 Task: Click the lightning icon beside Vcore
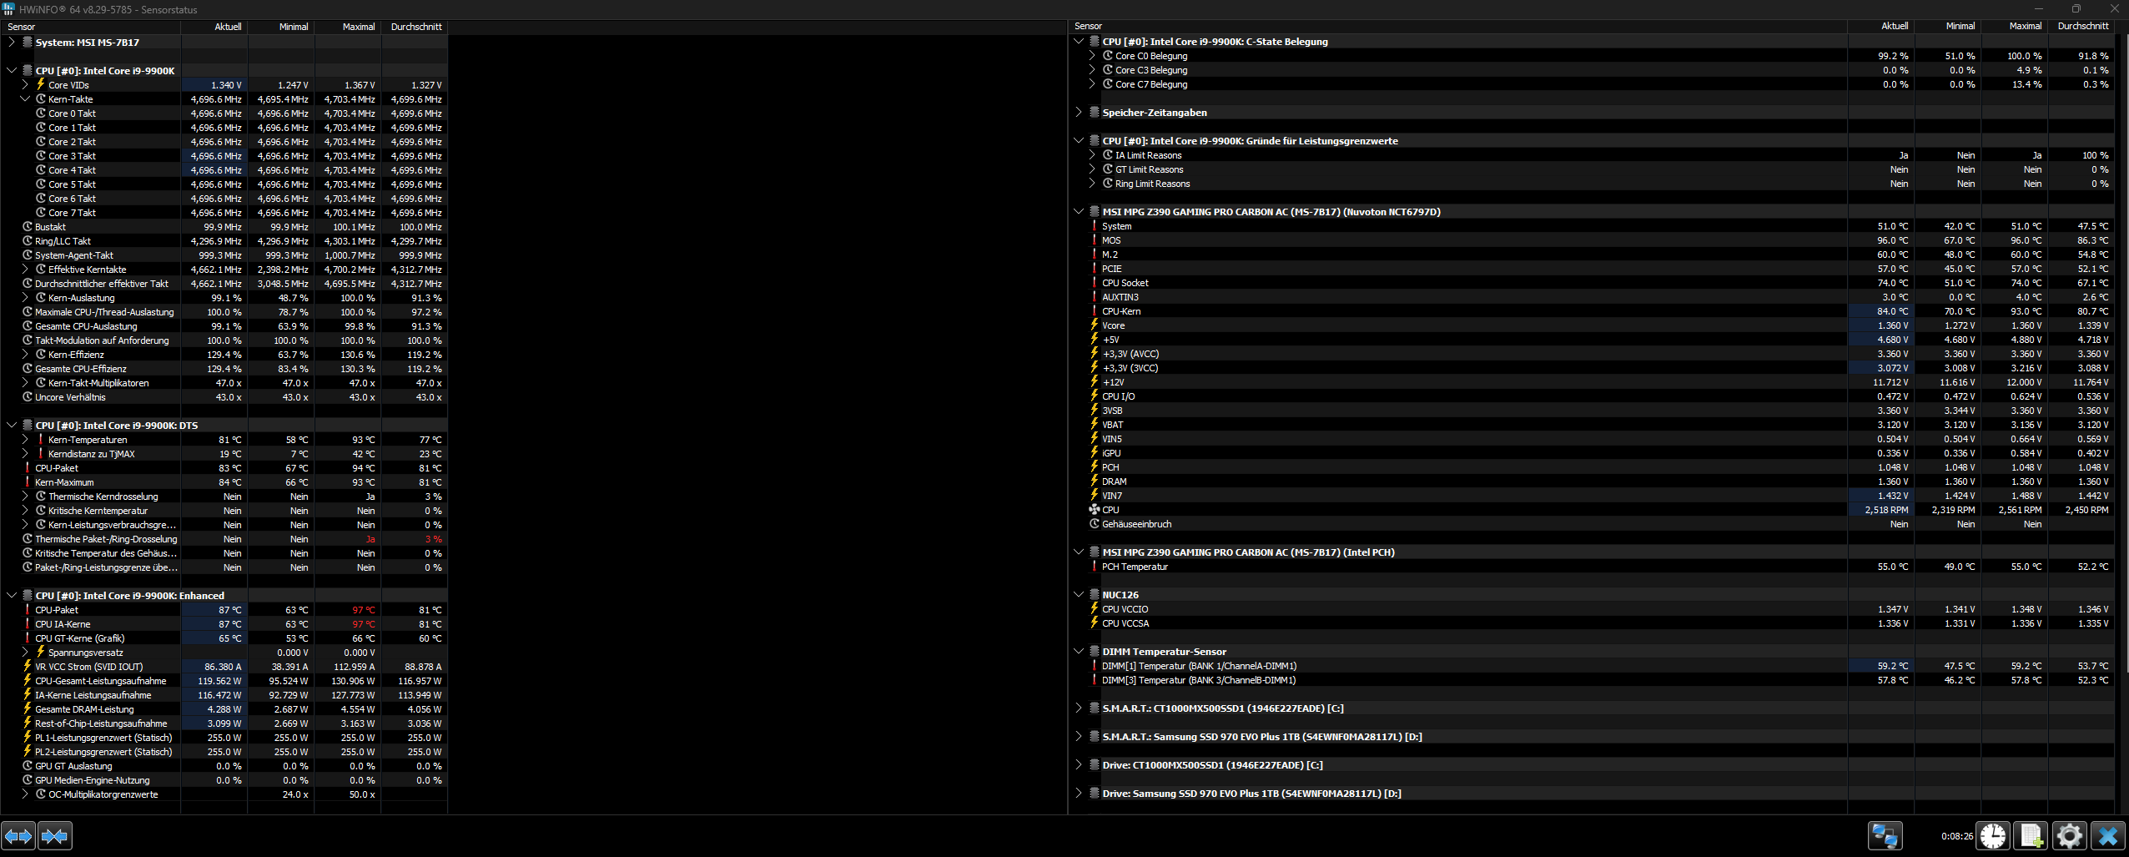click(x=1095, y=325)
